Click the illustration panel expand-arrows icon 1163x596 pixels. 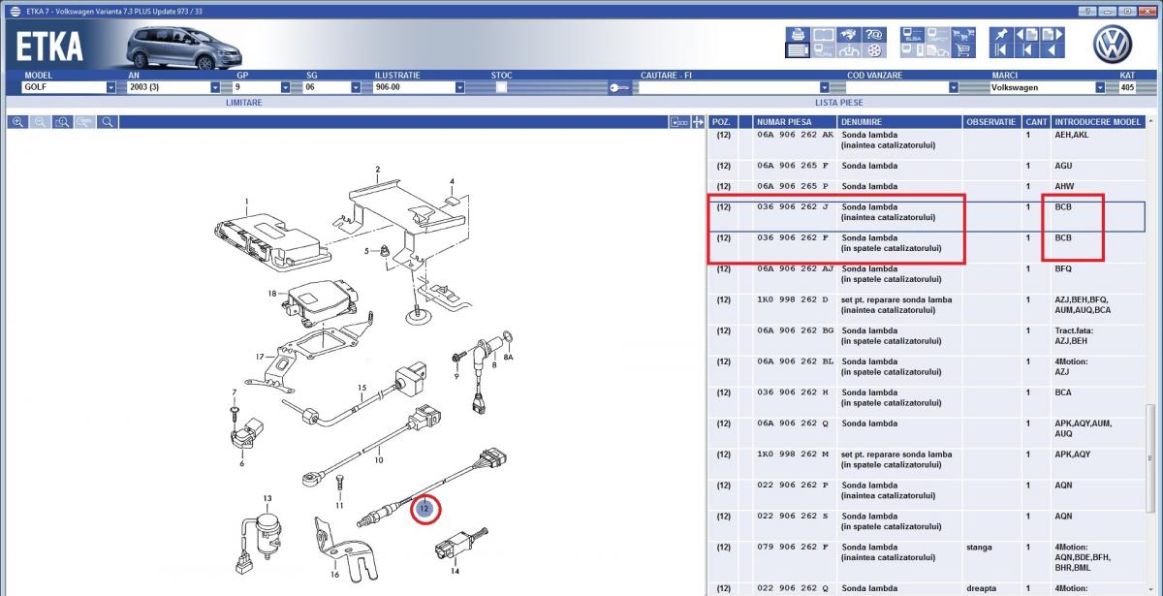[698, 122]
